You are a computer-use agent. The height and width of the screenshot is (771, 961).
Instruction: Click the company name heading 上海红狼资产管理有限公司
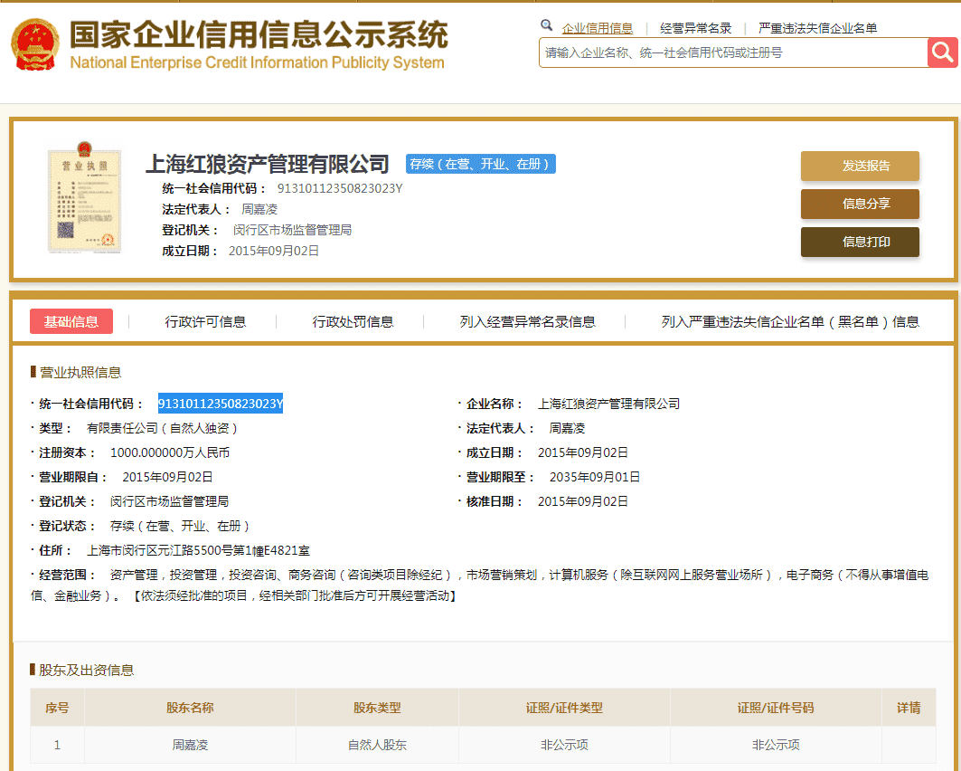point(268,164)
